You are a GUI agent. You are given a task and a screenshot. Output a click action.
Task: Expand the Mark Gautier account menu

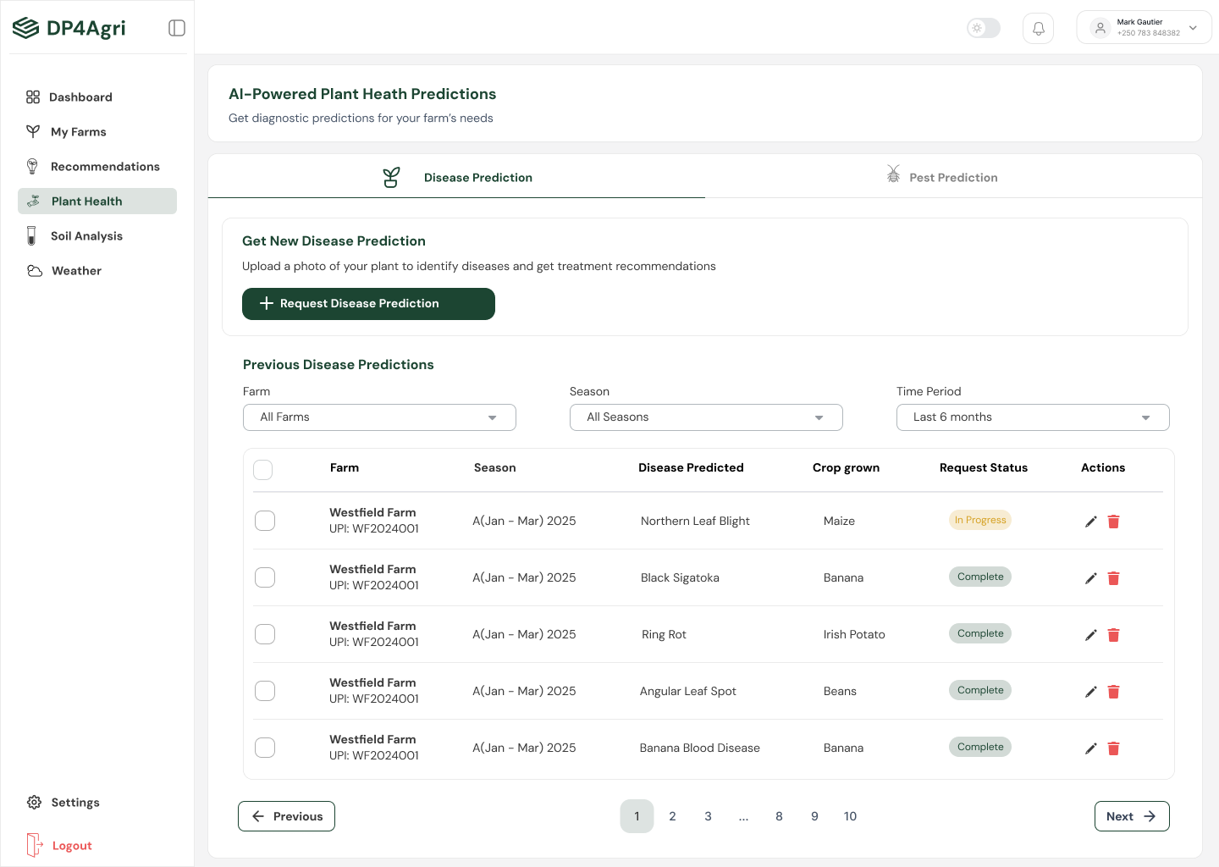point(1144,28)
